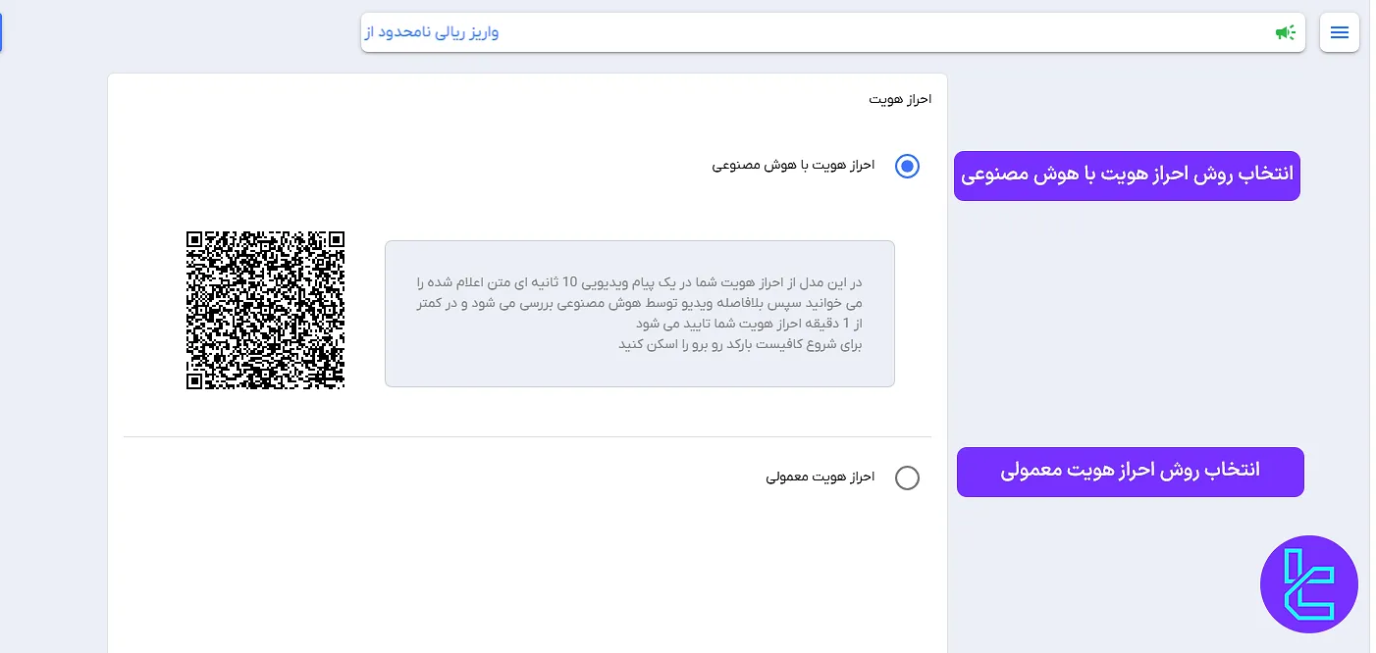Scan the QR code image for AI verification
The image size is (1376, 653).
click(x=265, y=309)
